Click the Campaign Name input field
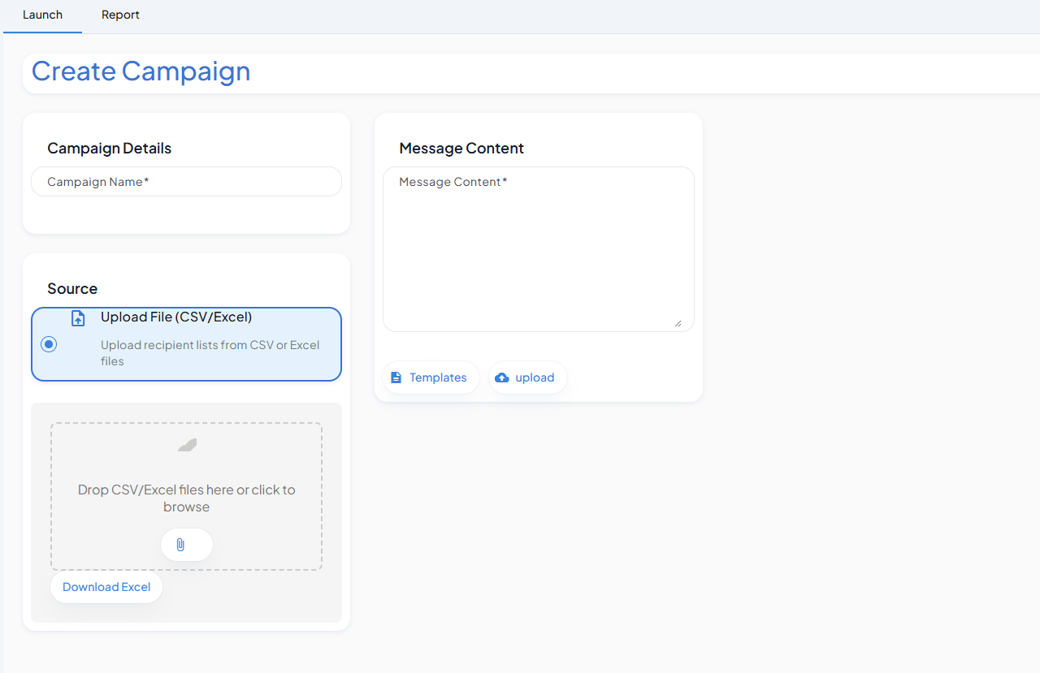The height and width of the screenshot is (673, 1040). pyautogui.click(x=186, y=182)
